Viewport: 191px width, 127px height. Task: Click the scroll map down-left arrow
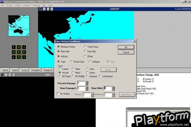tap(14, 57)
